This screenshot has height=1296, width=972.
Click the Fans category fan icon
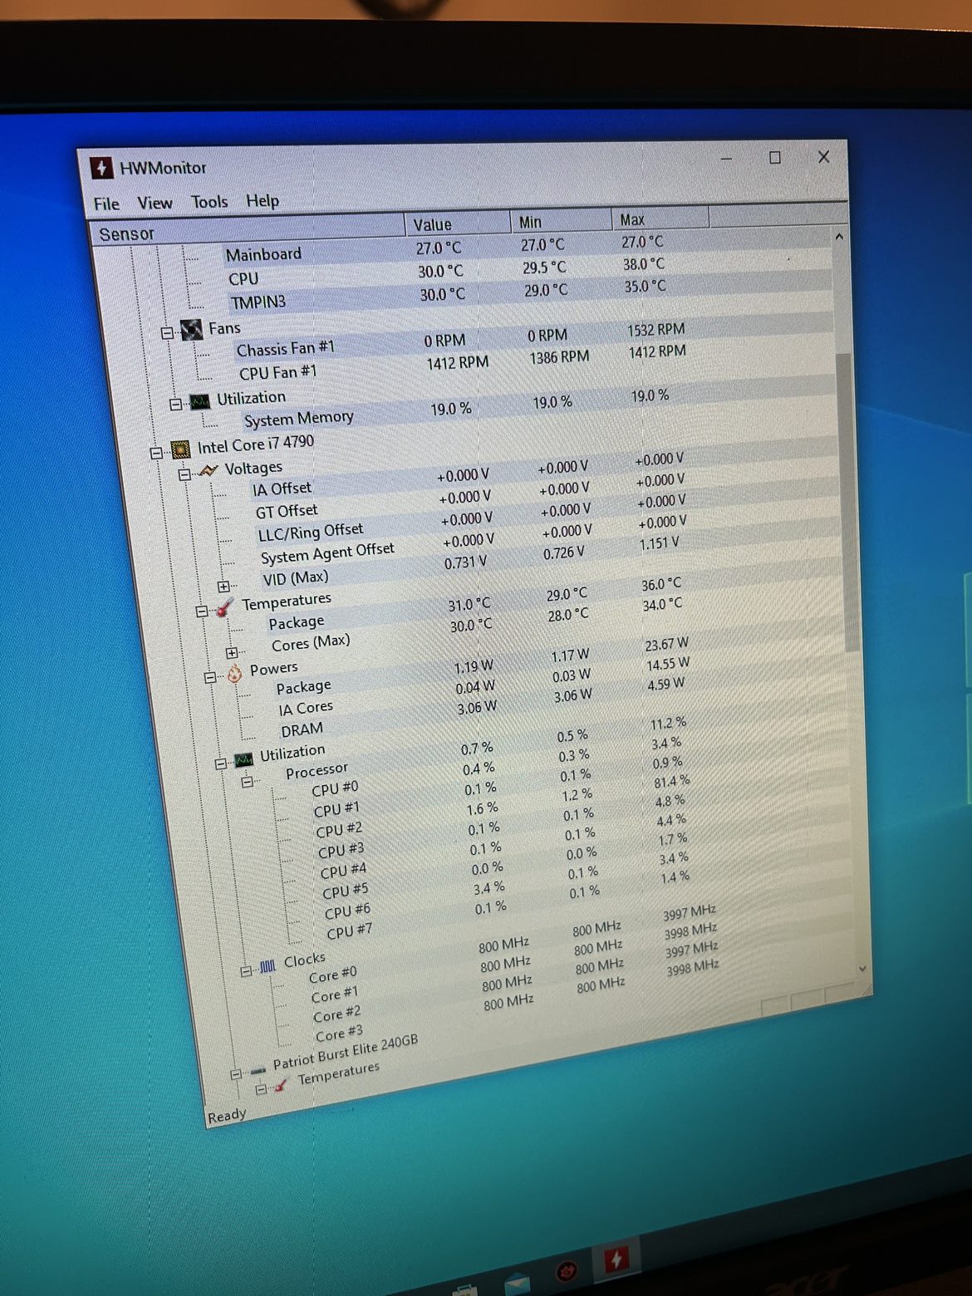(192, 330)
